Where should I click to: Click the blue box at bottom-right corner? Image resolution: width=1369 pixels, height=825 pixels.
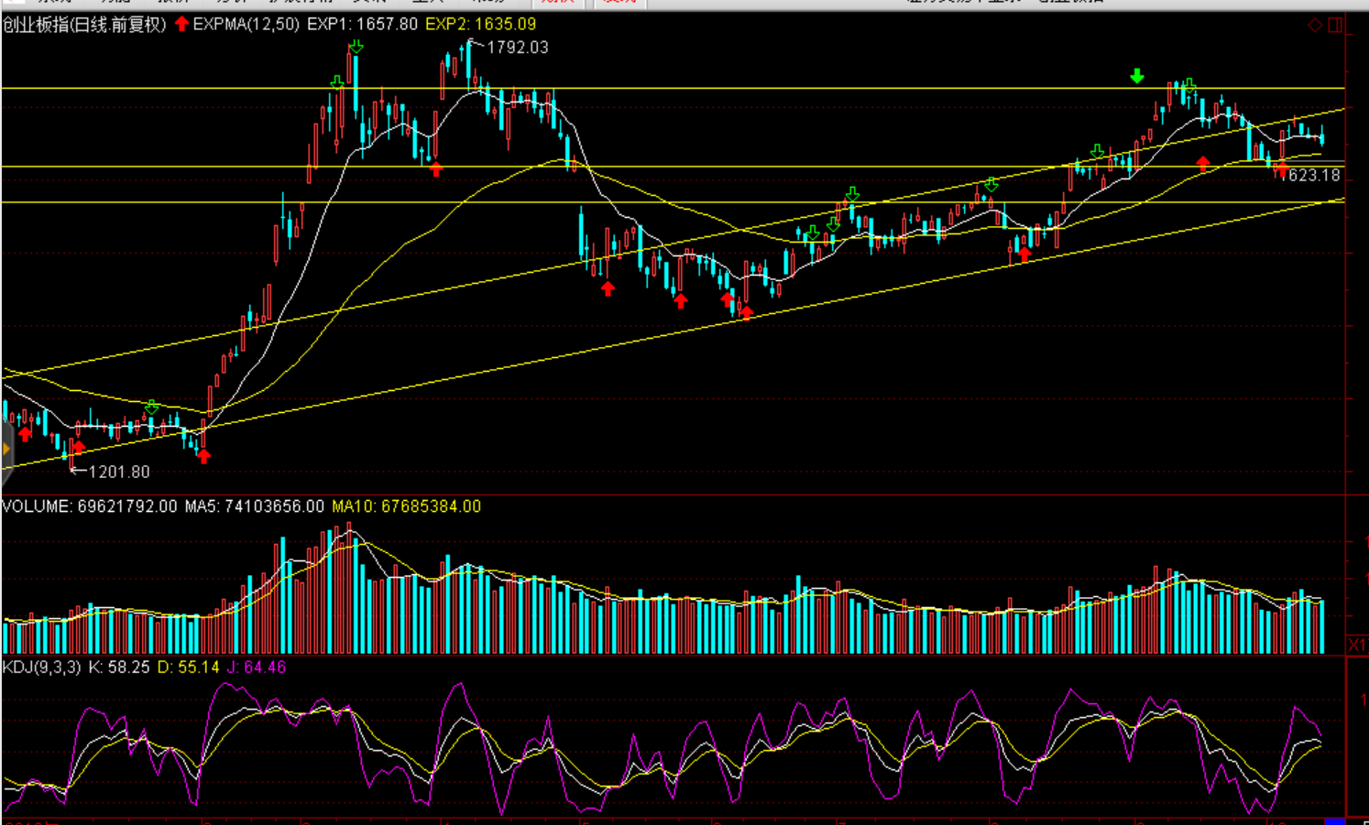1334,820
